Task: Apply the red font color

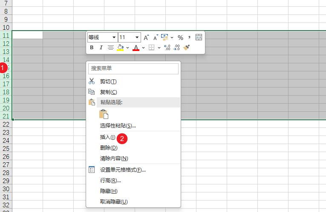Action: tap(136, 48)
